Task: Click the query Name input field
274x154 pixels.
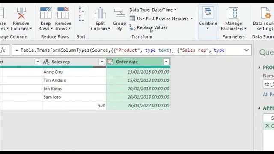Action: 268,84
